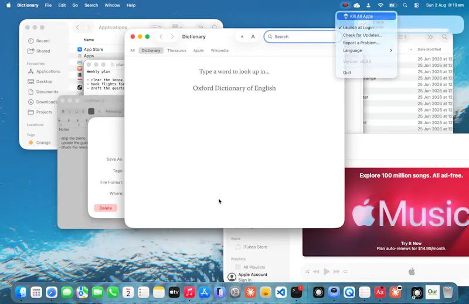Go back in Applications Finder window
Screen dimensions: 469x304
coord(77,27)
